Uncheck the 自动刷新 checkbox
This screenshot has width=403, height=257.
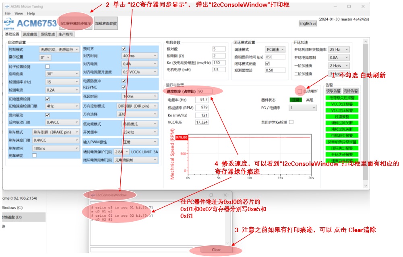coord(300,91)
